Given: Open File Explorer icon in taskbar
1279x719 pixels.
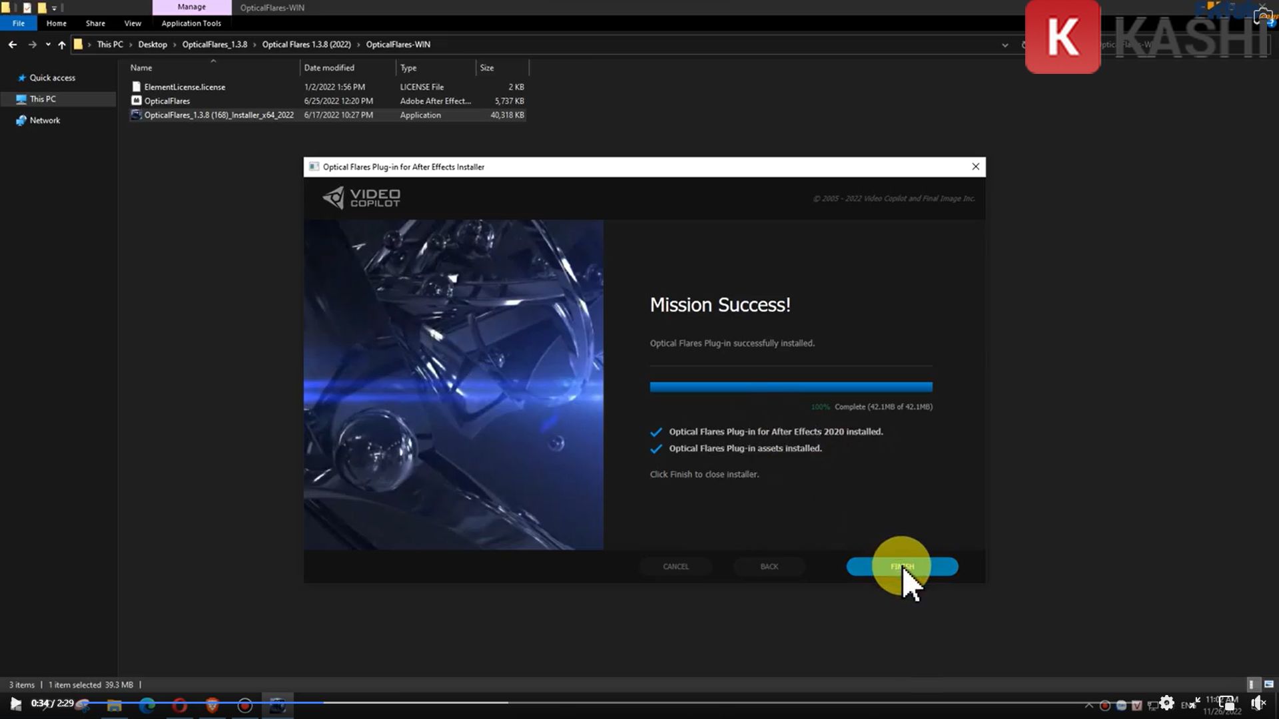Looking at the screenshot, I should click(115, 706).
